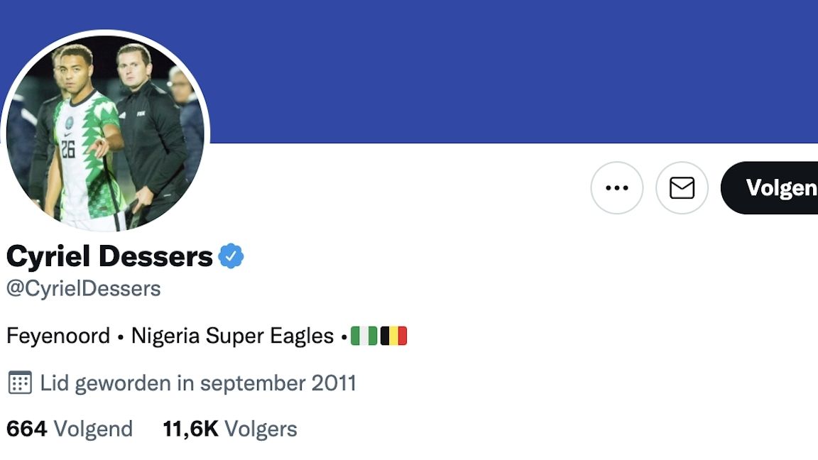
Task: Open the Volgend following list label
Action: 93,429
